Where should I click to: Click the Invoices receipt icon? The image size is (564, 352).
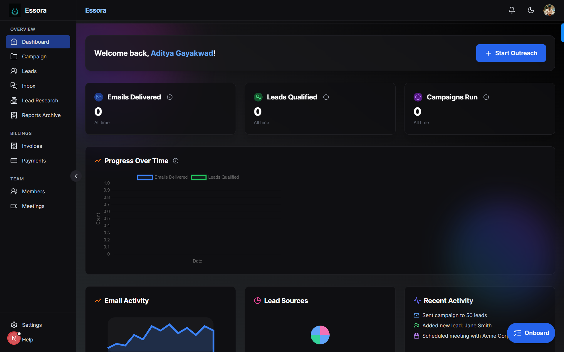(14, 146)
